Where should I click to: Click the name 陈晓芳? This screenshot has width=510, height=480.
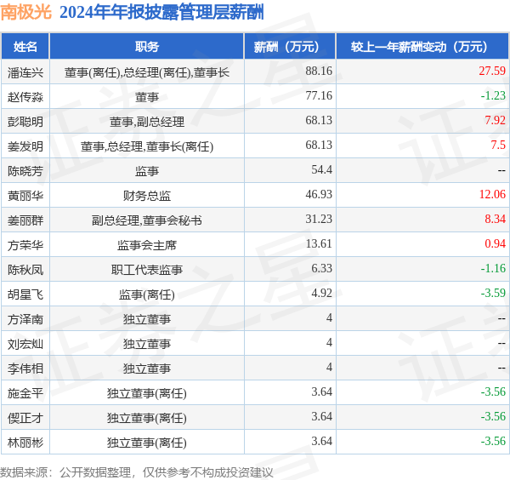(x=25, y=171)
